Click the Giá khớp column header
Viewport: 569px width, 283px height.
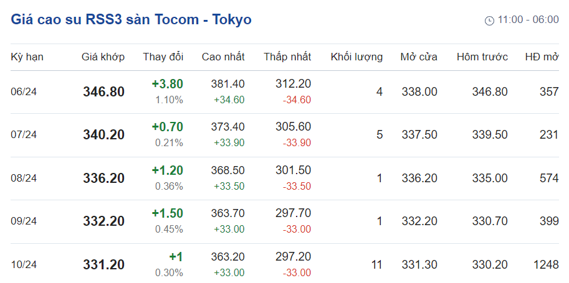[x=103, y=57]
